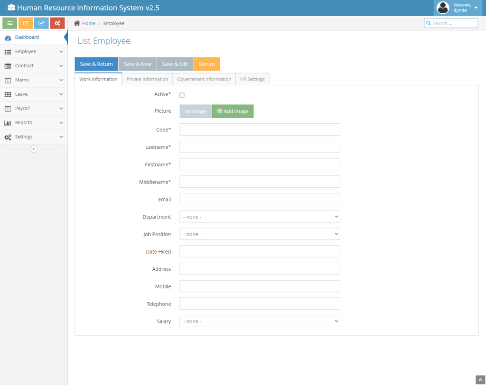Image resolution: width=486 pixels, height=385 pixels.
Task: Open the Salary dropdown
Action: [260, 321]
